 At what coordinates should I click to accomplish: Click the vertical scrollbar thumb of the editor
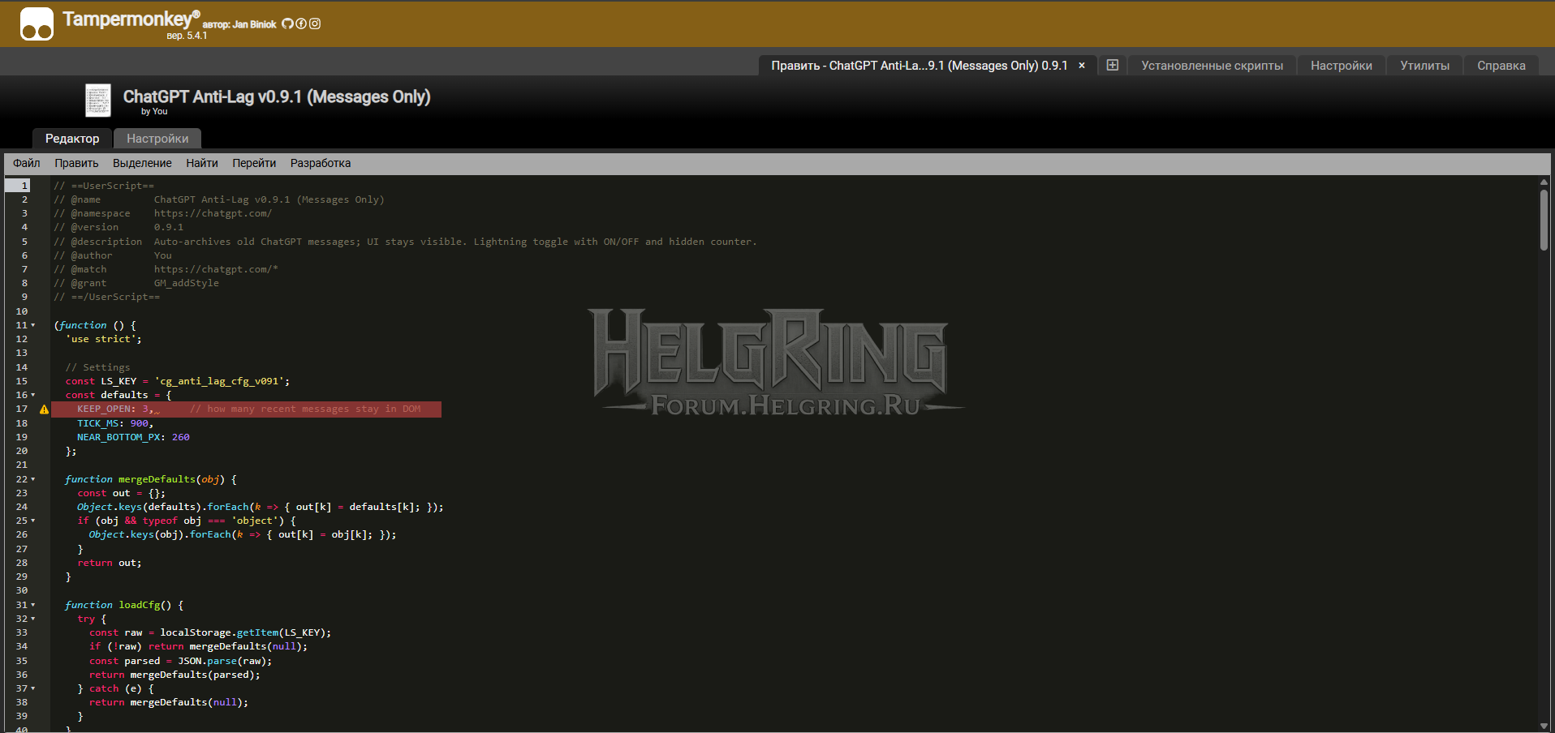(x=1544, y=220)
